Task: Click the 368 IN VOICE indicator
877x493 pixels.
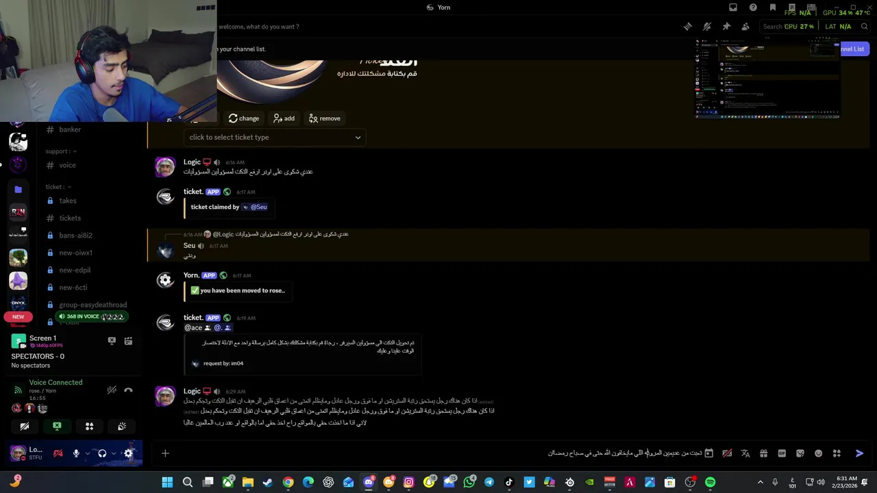Action: point(92,317)
